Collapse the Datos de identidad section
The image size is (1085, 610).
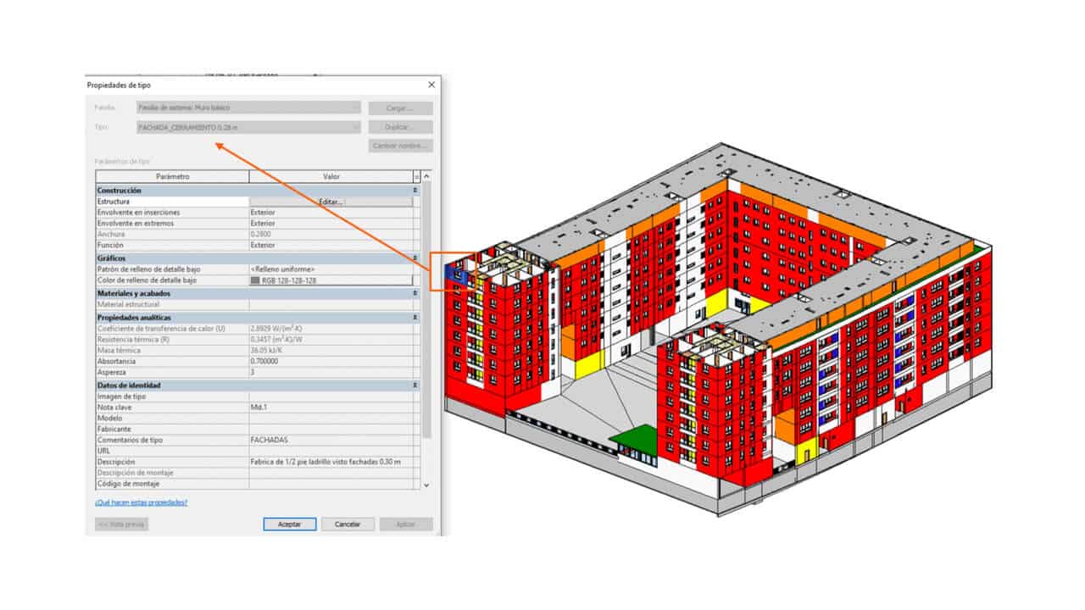click(415, 385)
